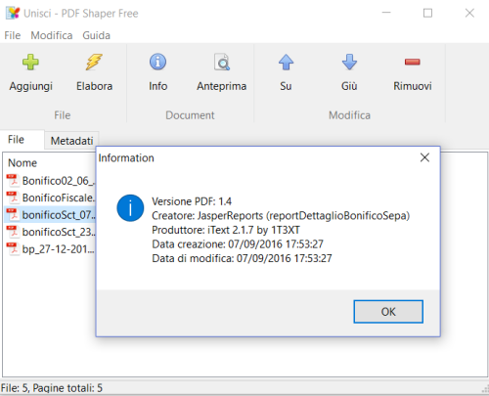Open the File menu

(x=13, y=35)
